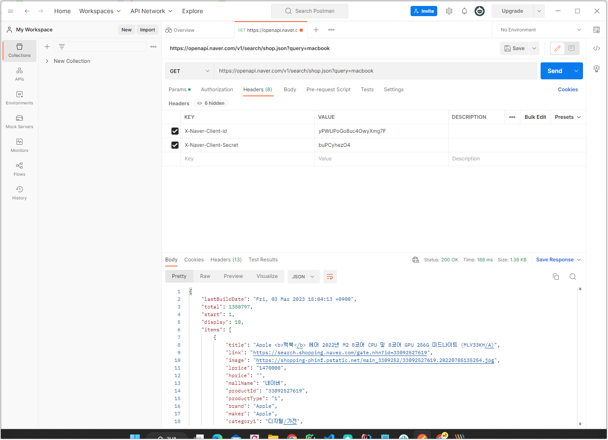Open Collections in the sidebar

pos(19,50)
